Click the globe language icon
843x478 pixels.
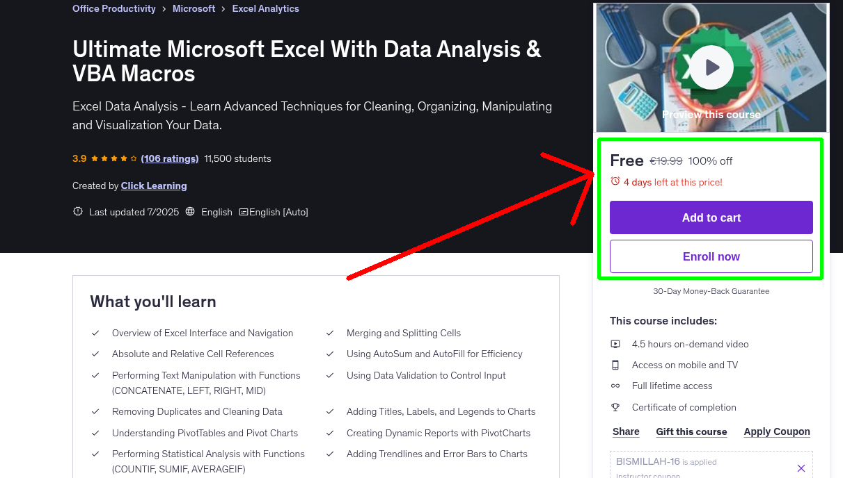pyautogui.click(x=190, y=212)
